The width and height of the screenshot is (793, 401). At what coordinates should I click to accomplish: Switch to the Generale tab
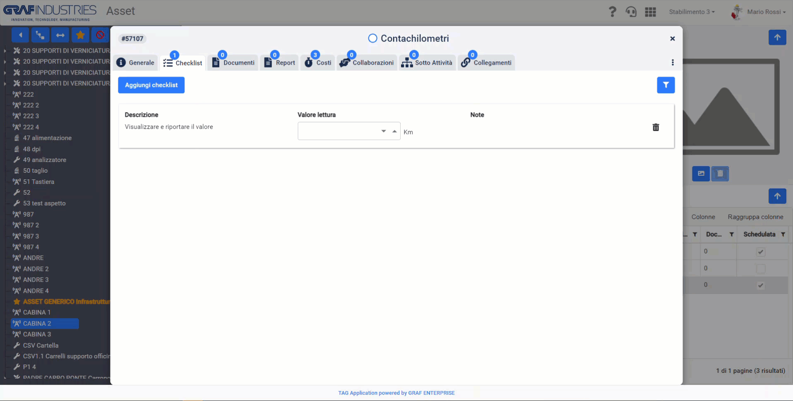[x=136, y=63]
